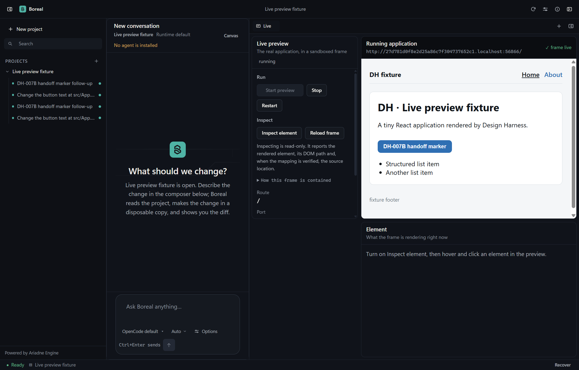Click the Live preview panel scrollbar
The width and height of the screenshot is (579, 370).
355,125
